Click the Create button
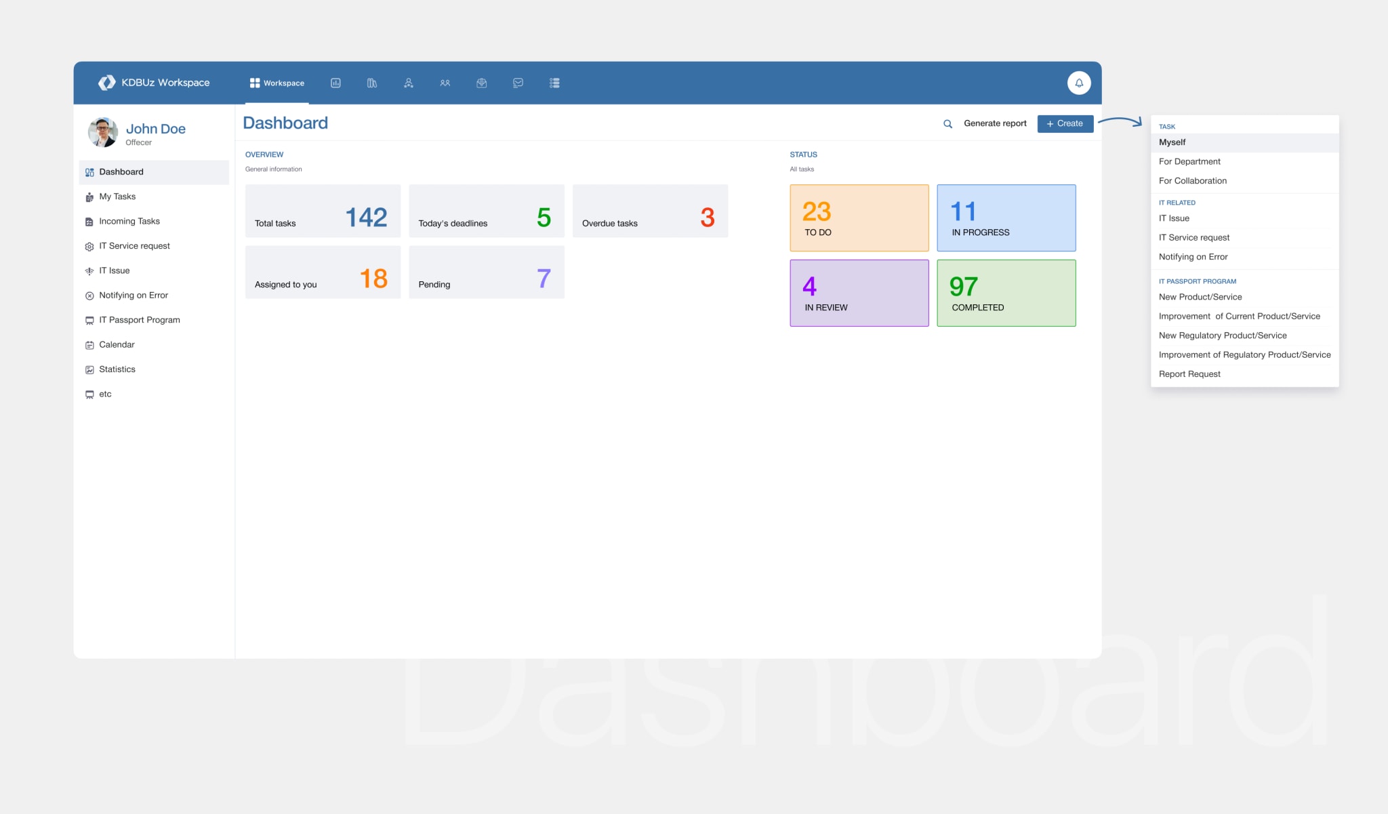Screen dimensions: 1388x814 [1065, 123]
